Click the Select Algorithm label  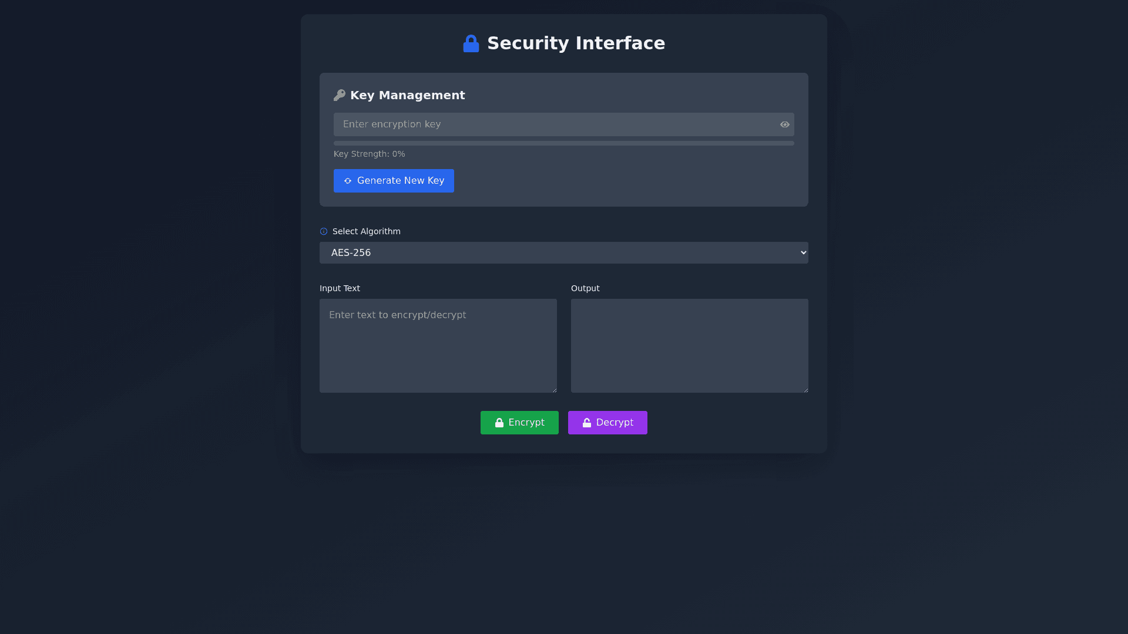point(366,232)
